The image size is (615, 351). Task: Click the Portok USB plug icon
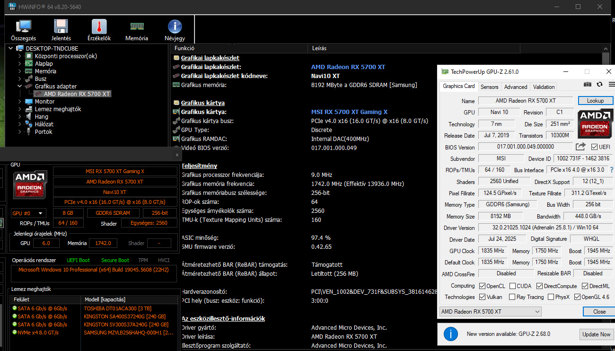(29, 132)
